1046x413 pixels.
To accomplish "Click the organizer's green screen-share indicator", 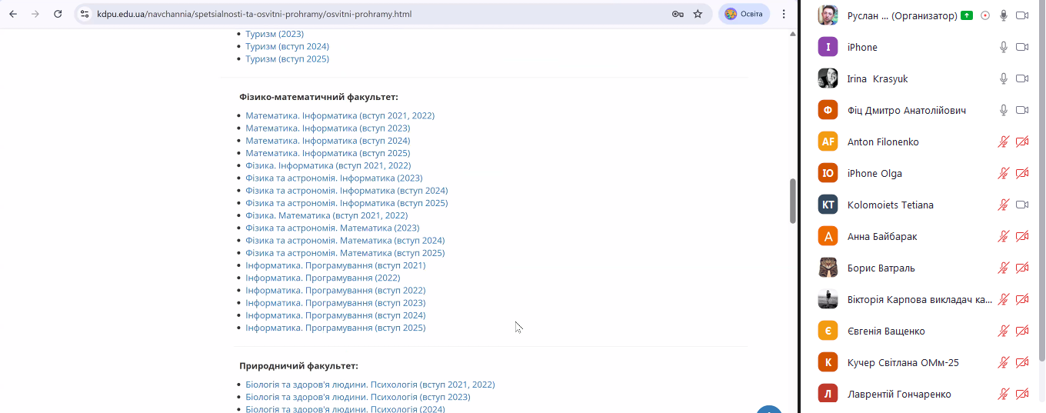I will [x=967, y=15].
